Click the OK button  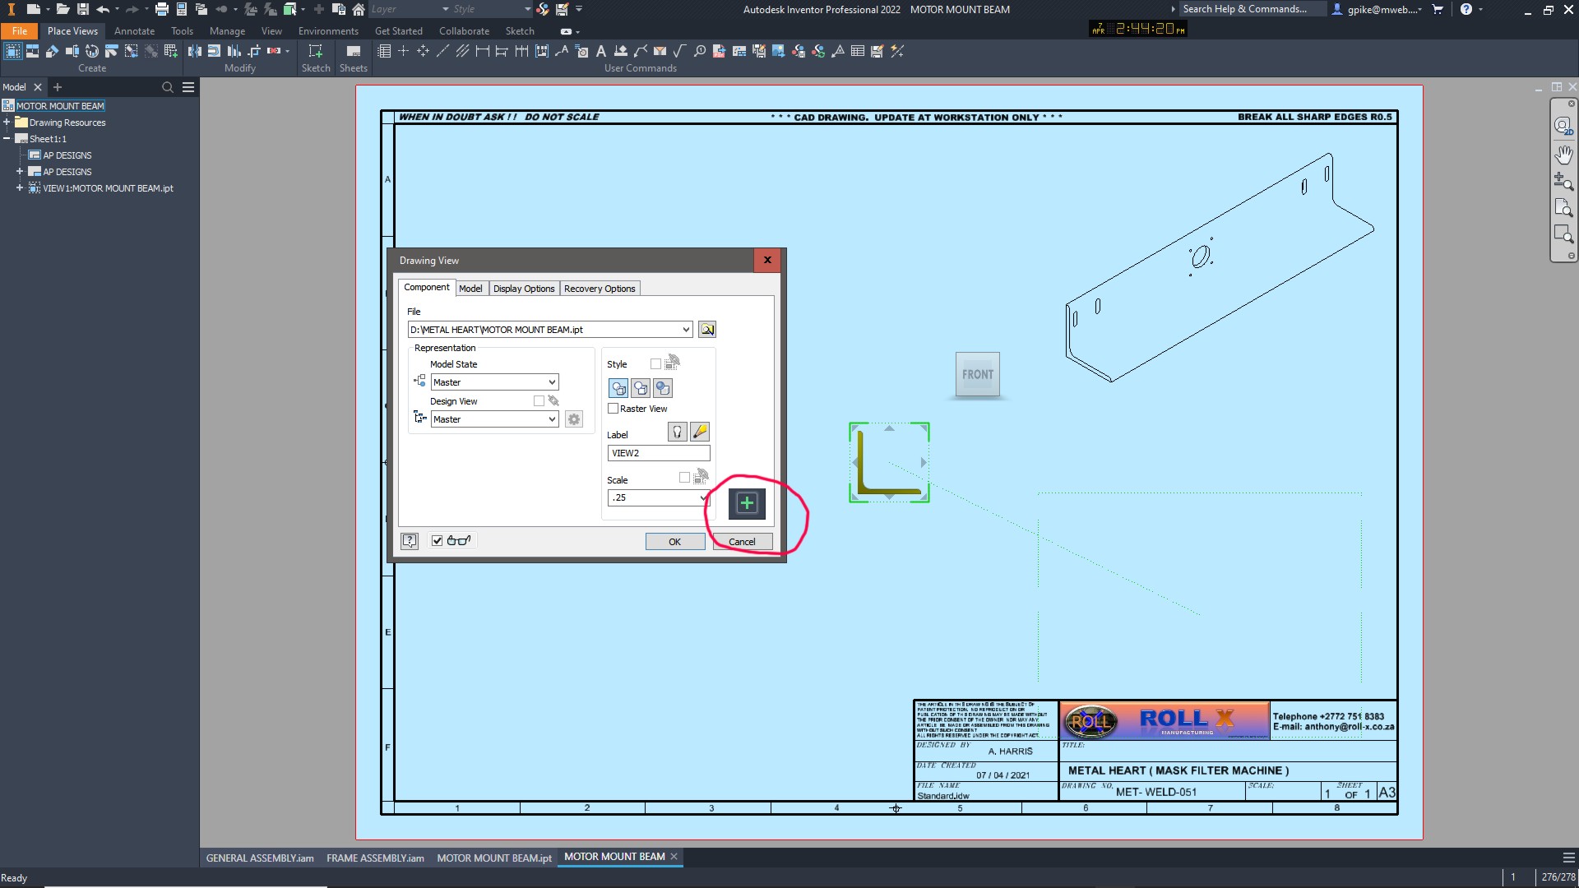[674, 542]
